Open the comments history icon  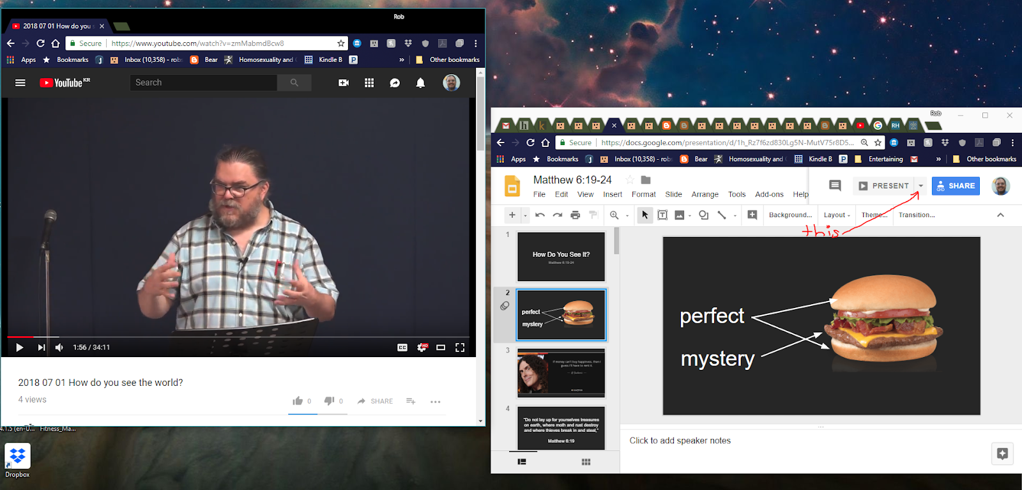(835, 185)
